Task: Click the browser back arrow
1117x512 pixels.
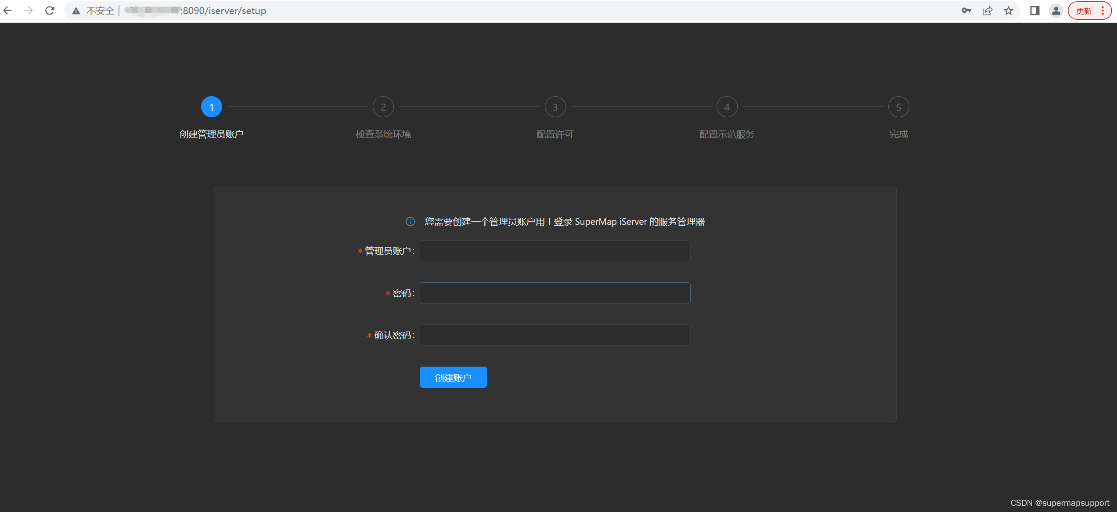Action: pyautogui.click(x=8, y=11)
